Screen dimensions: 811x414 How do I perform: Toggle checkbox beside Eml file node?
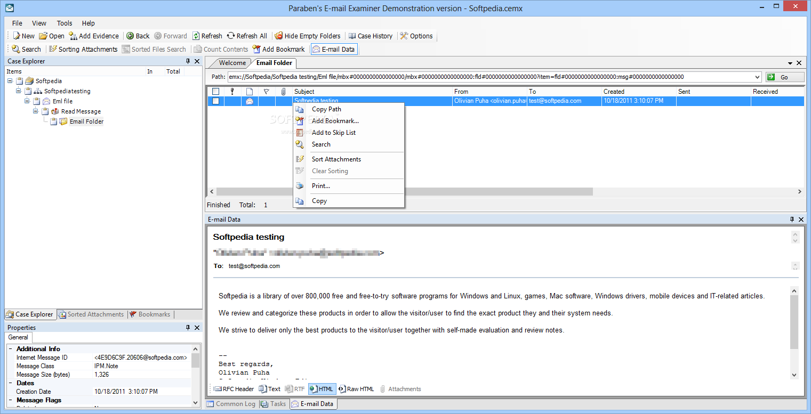(x=37, y=101)
